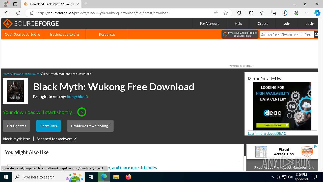Launch Firefox from taskbar
This screenshot has width=323, height=182.
click(x=128, y=177)
